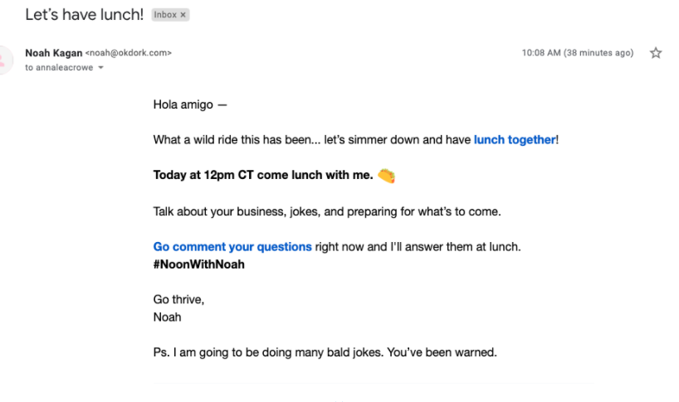Click the 'Noah' signature under Go thrive

point(167,317)
